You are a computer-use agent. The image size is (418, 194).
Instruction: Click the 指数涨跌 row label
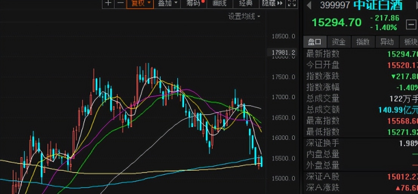coord(323,76)
